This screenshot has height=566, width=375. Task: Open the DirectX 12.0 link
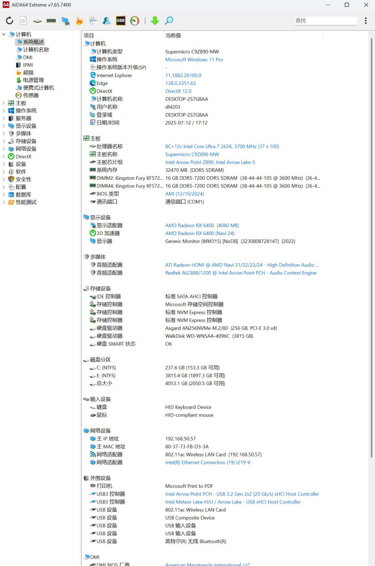click(x=178, y=91)
